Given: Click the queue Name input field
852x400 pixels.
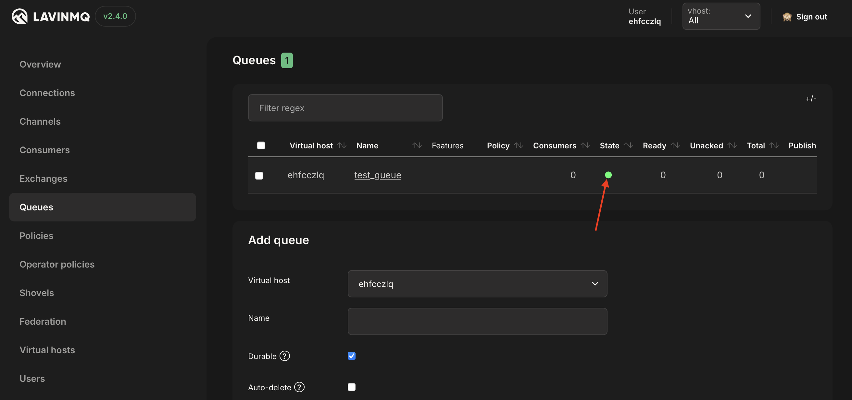Looking at the screenshot, I should tap(477, 321).
